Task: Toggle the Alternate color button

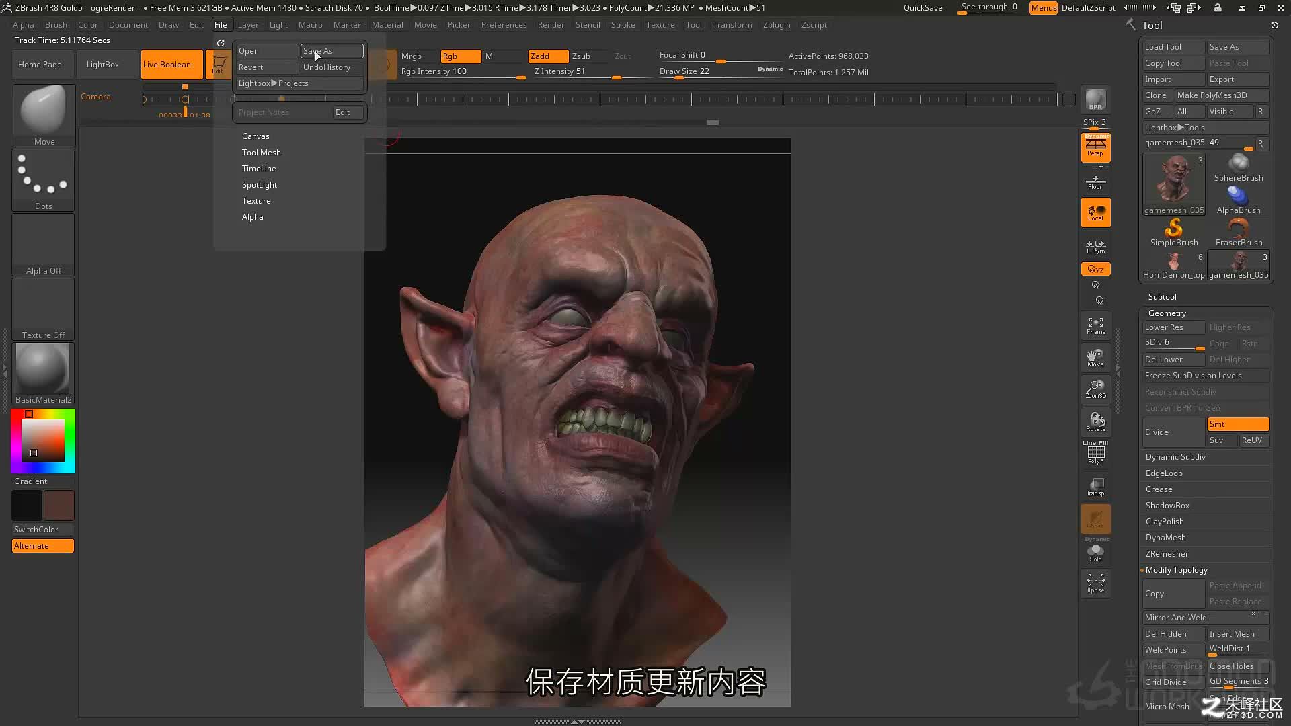Action: tap(43, 546)
